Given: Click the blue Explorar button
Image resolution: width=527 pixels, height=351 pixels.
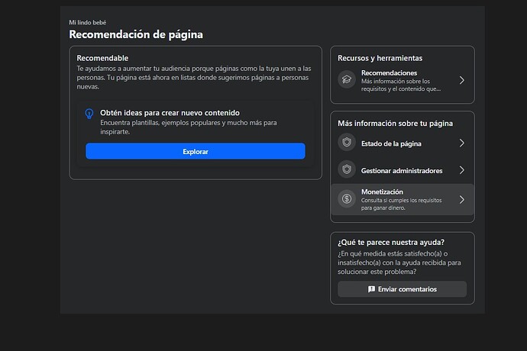Looking at the screenshot, I should coord(196,151).
